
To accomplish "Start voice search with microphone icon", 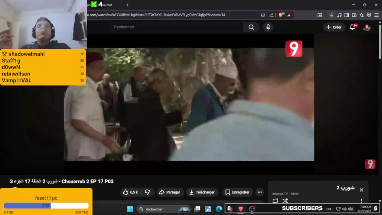I will 268,27.
